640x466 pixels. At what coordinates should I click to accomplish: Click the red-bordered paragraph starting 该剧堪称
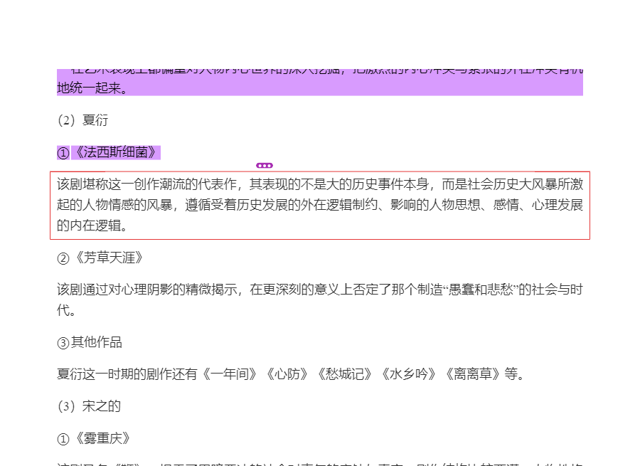pos(319,206)
